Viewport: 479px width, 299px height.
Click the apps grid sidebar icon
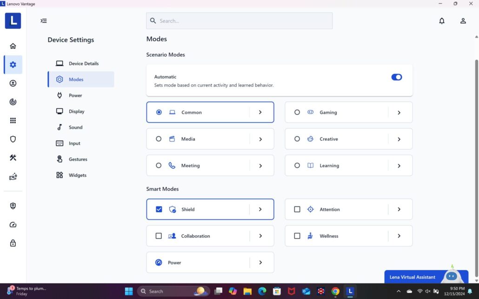point(13,121)
